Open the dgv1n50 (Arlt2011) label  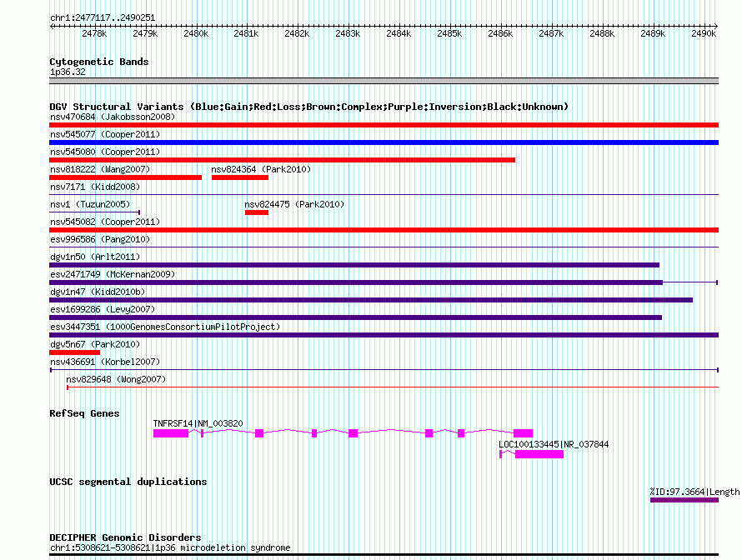(95, 257)
